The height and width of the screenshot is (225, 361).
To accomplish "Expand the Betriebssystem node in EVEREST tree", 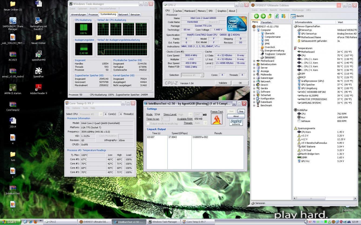I will pyautogui.click(x=254, y=64).
